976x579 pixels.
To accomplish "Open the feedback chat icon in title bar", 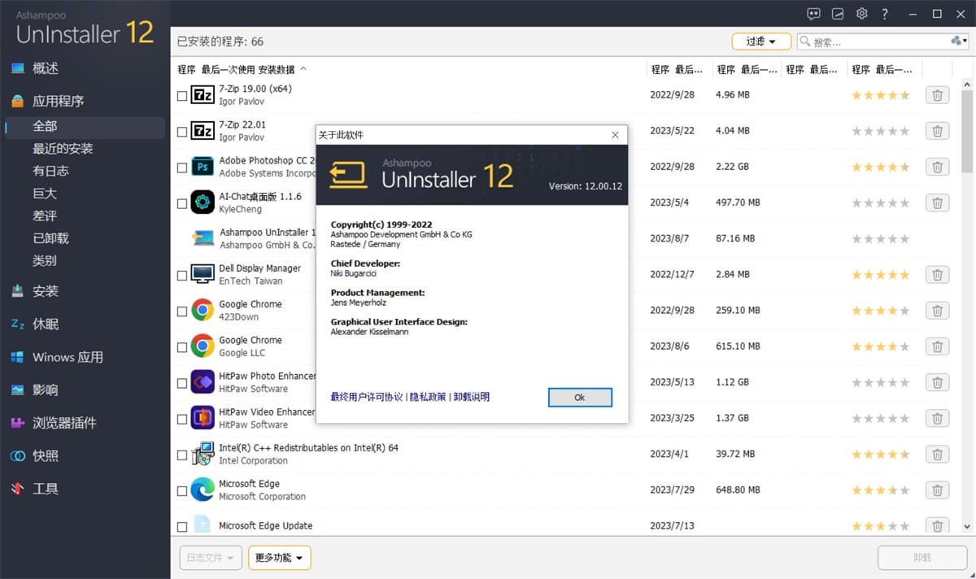I will point(813,14).
